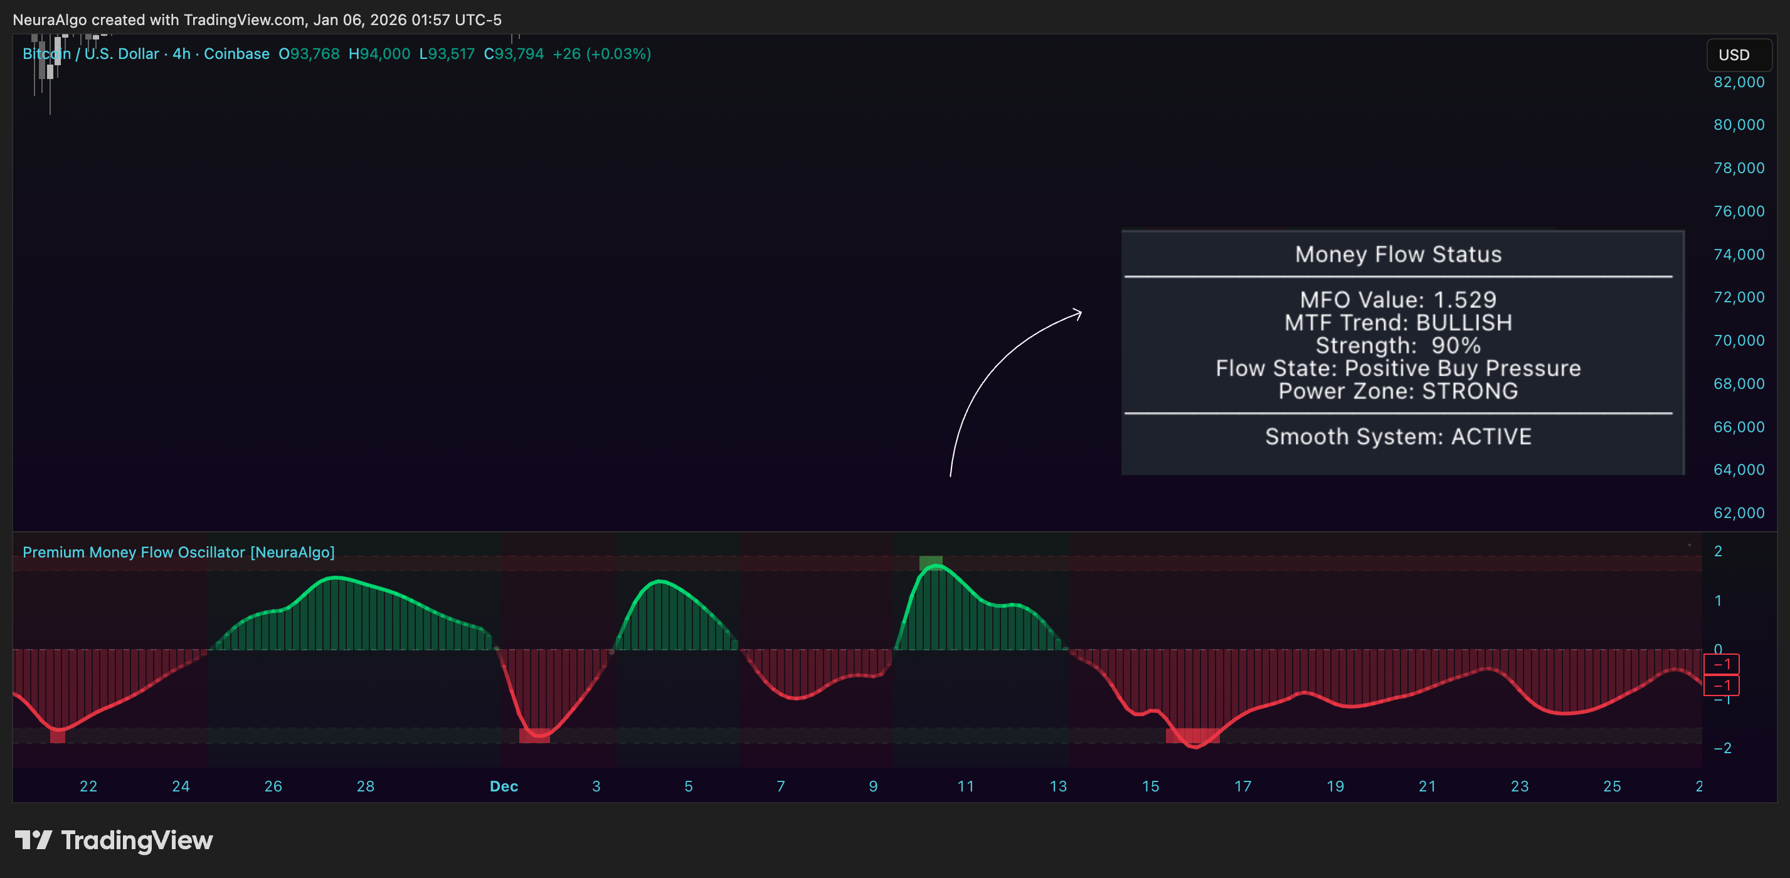Click the Power Zone: STRONG line
The width and height of the screenshot is (1790, 878).
click(x=1398, y=391)
